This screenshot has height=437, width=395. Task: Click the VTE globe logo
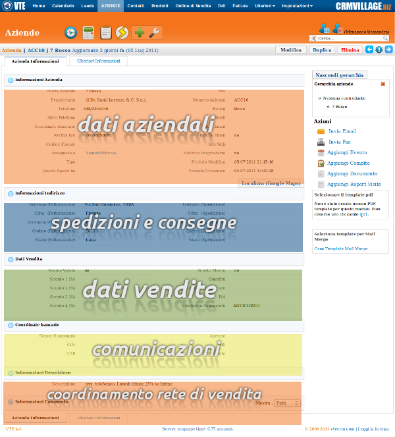(x=7, y=5)
